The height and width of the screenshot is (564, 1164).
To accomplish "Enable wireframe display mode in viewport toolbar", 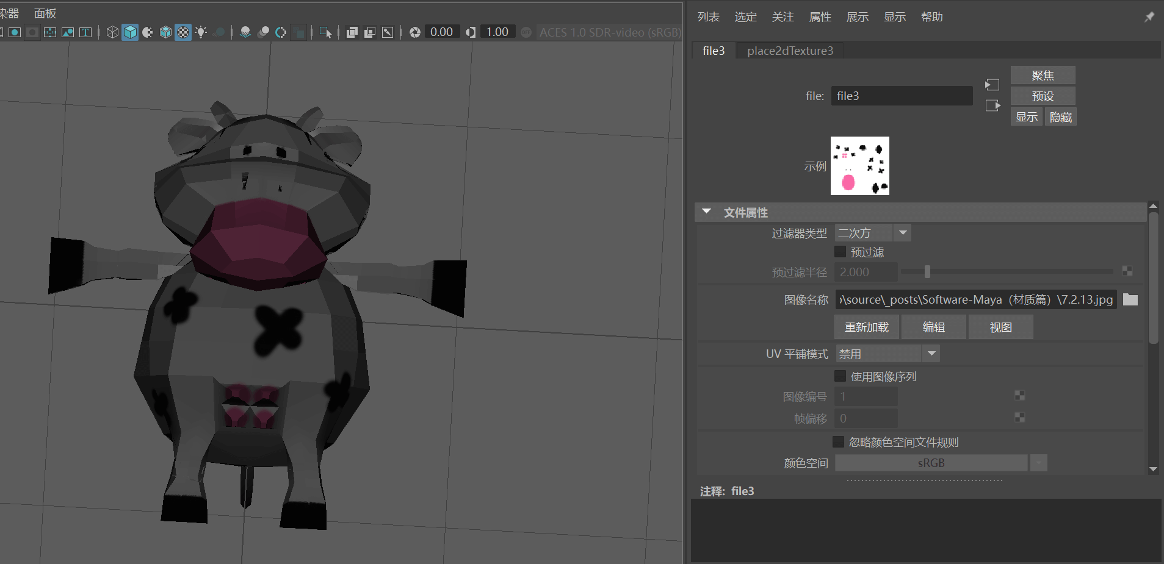I will [x=112, y=32].
